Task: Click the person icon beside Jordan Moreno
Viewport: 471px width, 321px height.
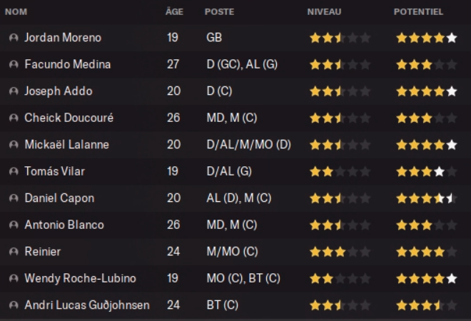Action: point(14,38)
